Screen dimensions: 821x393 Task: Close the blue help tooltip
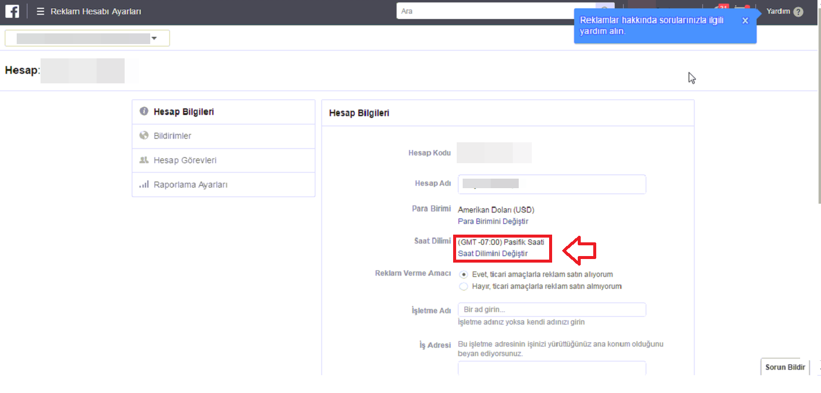point(745,20)
